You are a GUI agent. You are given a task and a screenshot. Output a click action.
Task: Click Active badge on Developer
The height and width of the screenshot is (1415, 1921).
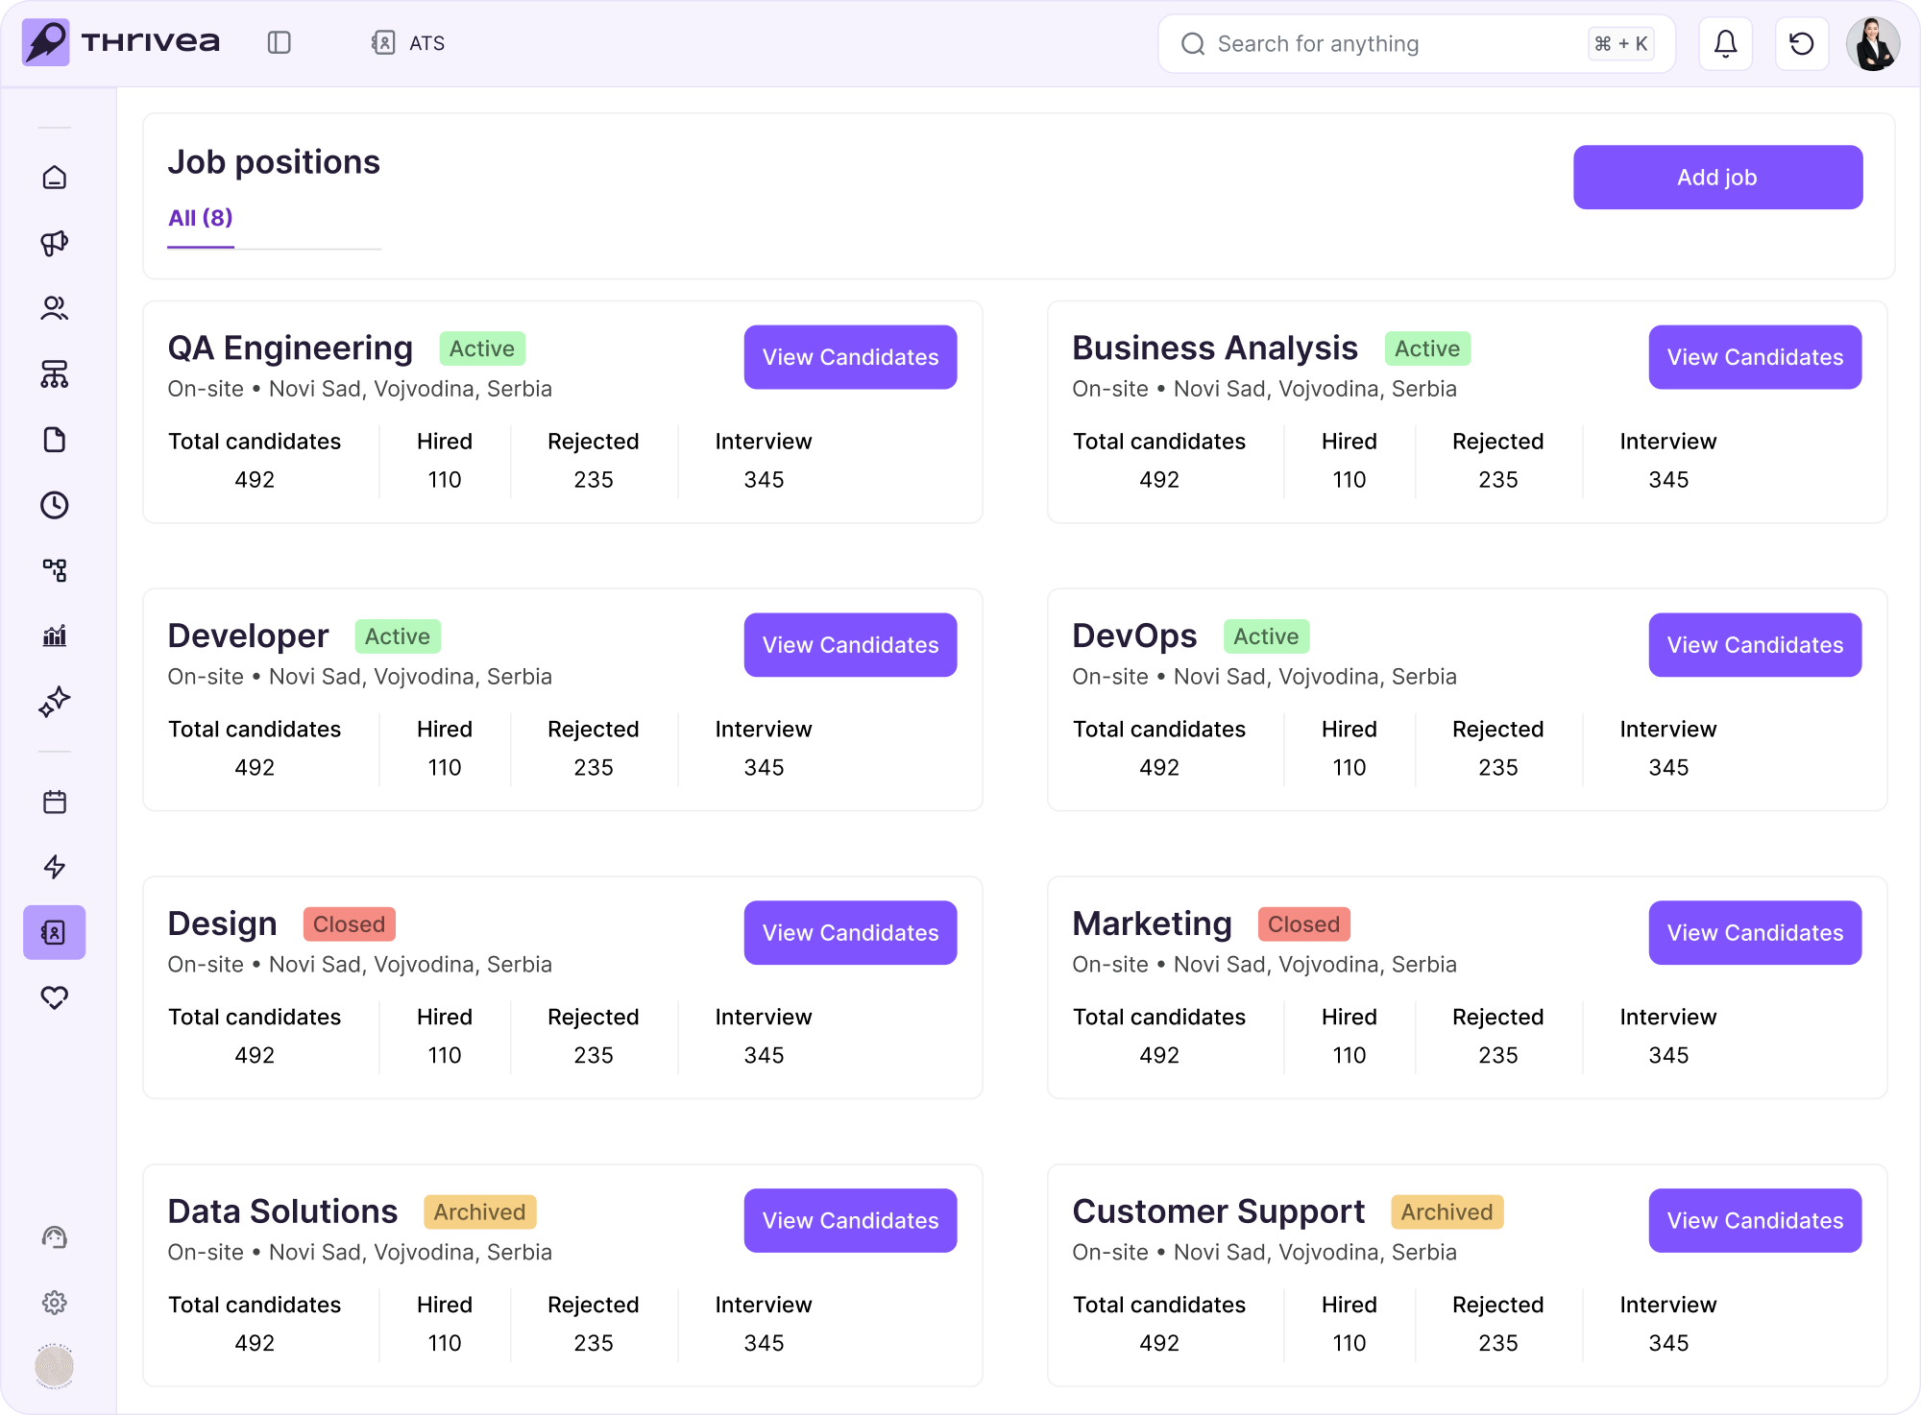pos(398,636)
